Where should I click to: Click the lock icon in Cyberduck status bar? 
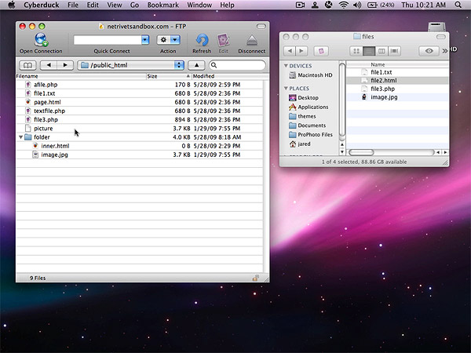(x=256, y=278)
